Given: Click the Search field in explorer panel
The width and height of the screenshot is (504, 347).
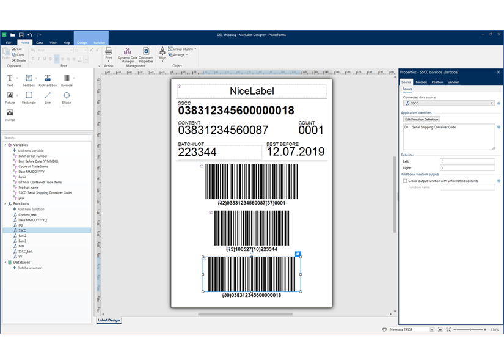Looking at the screenshot, I should point(47,137).
